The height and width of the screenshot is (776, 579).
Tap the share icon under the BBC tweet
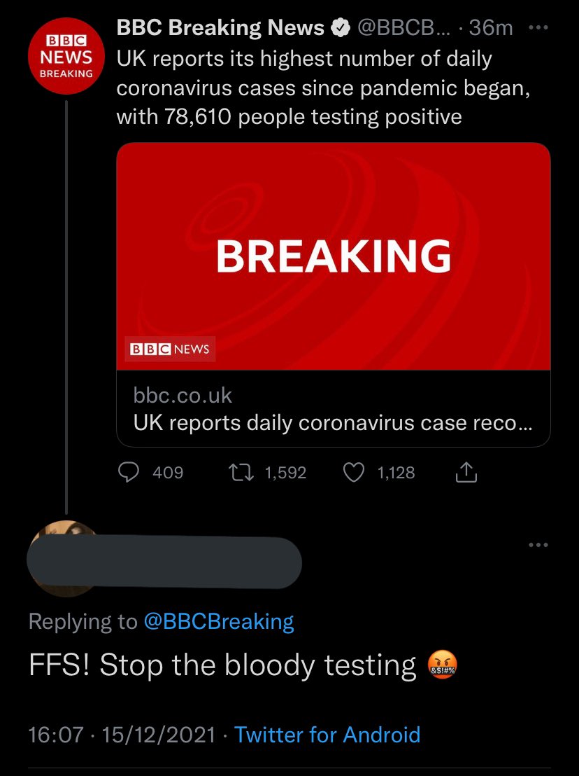point(466,473)
